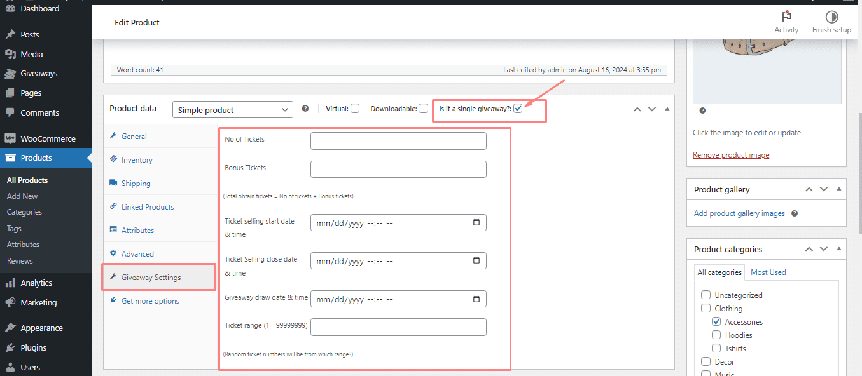Image resolution: width=862 pixels, height=376 pixels.
Task: Move Product categories panel up
Action: pyautogui.click(x=809, y=249)
